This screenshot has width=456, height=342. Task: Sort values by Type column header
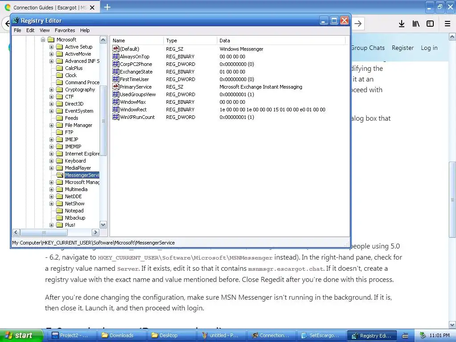click(x=190, y=41)
